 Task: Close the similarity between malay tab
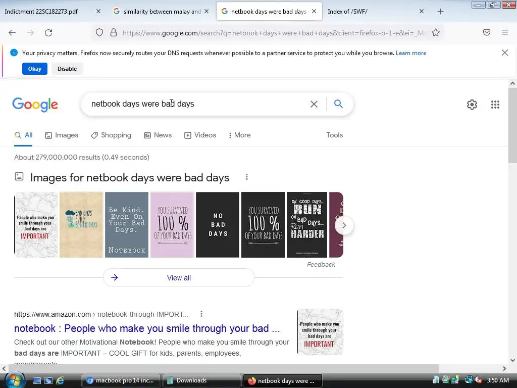[206, 11]
